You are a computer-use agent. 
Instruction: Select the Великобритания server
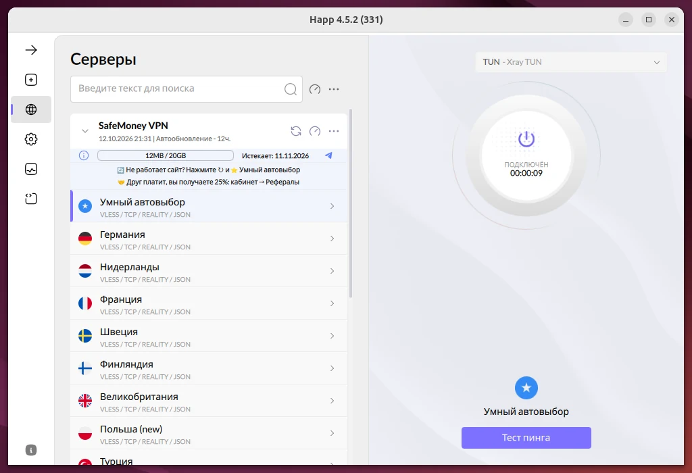click(209, 401)
